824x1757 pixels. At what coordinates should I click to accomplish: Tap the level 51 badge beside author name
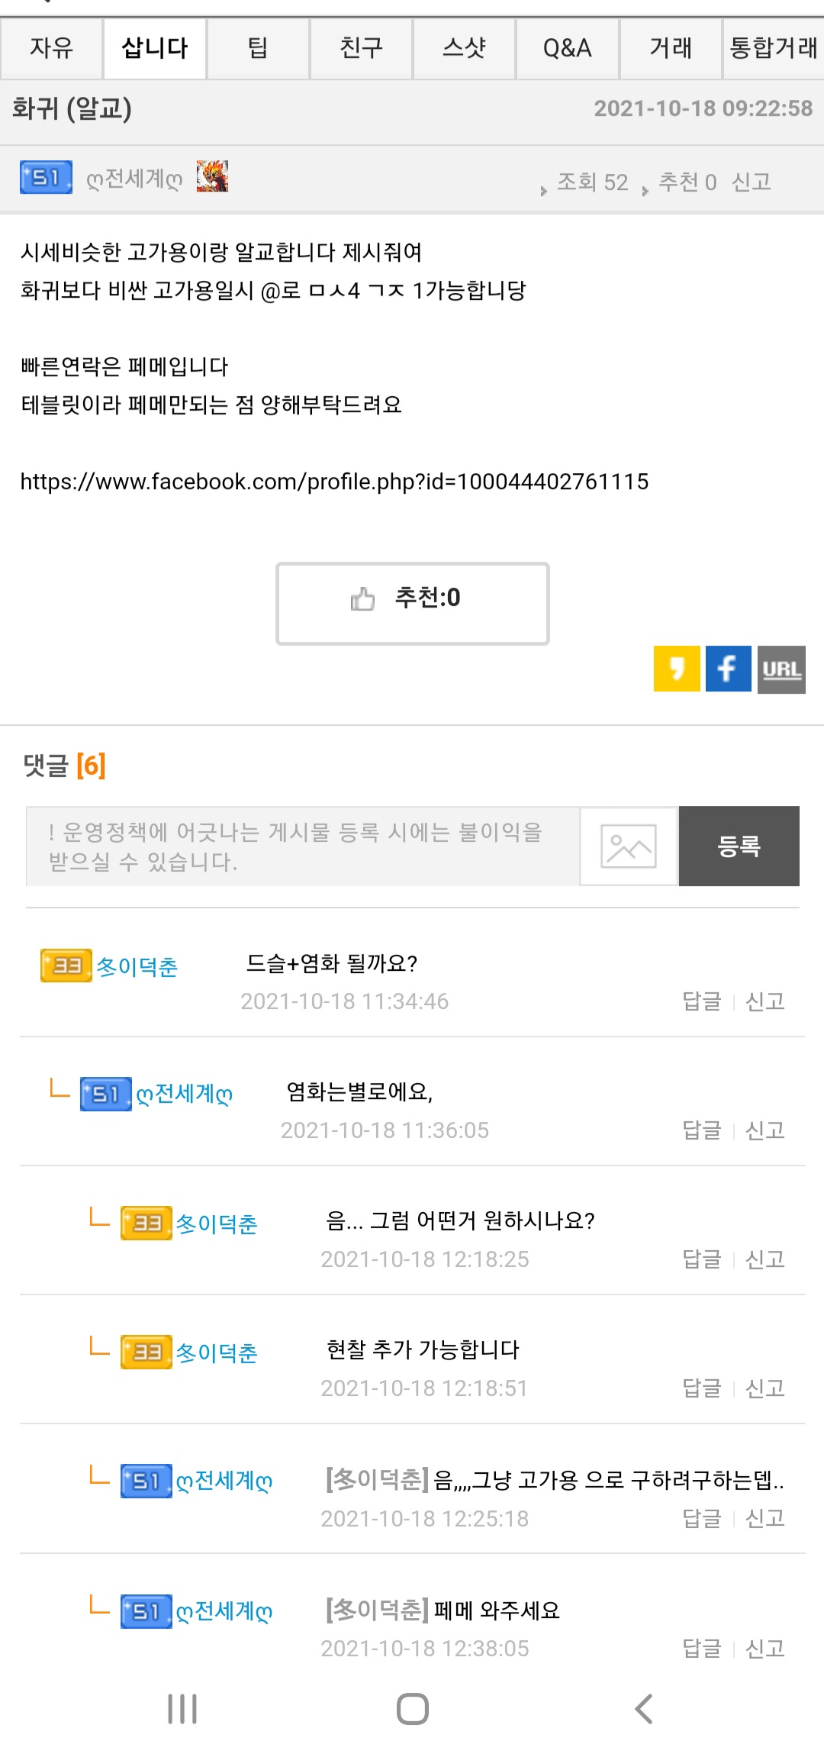click(47, 177)
